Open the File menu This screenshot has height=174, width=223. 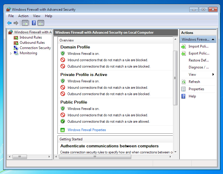[11, 16]
